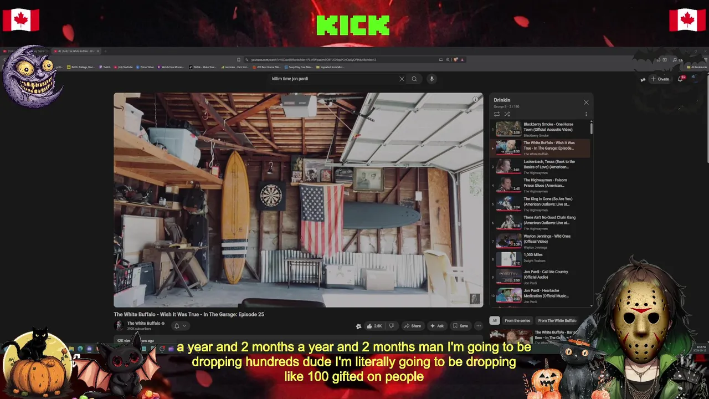709x399 pixels.
Task: Play Jon Pardi - Heartache Medication
Action: [541, 295]
